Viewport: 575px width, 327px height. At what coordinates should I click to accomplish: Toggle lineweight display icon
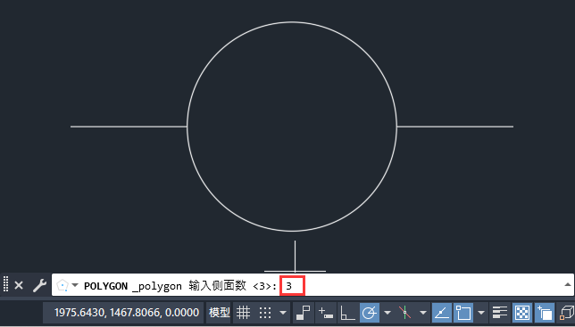click(x=499, y=313)
